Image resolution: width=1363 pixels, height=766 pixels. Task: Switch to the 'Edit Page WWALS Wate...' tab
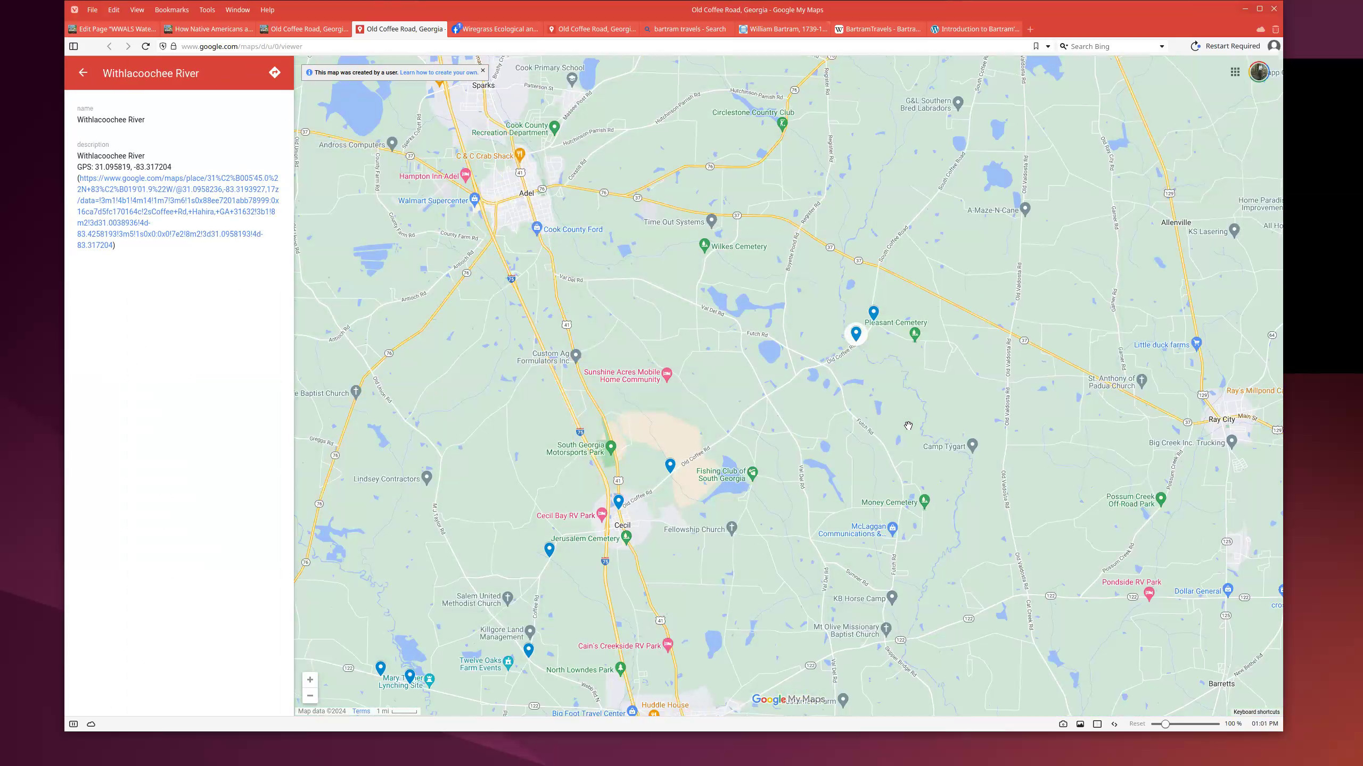[112, 29]
